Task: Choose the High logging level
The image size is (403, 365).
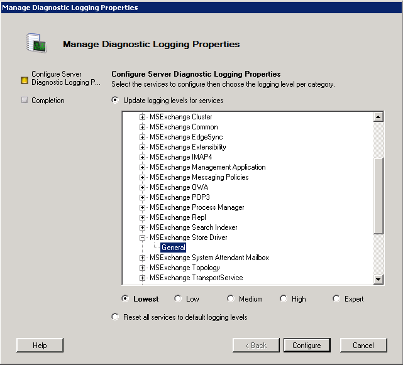Action: tap(284, 298)
